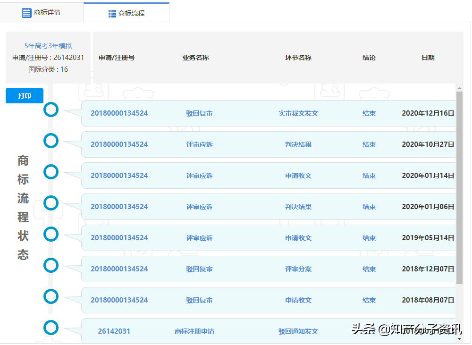Image resolution: width=472 pixels, height=345 pixels.
Task: Select timeline circle for 2020年01月14日 entry
Action: 51,172
